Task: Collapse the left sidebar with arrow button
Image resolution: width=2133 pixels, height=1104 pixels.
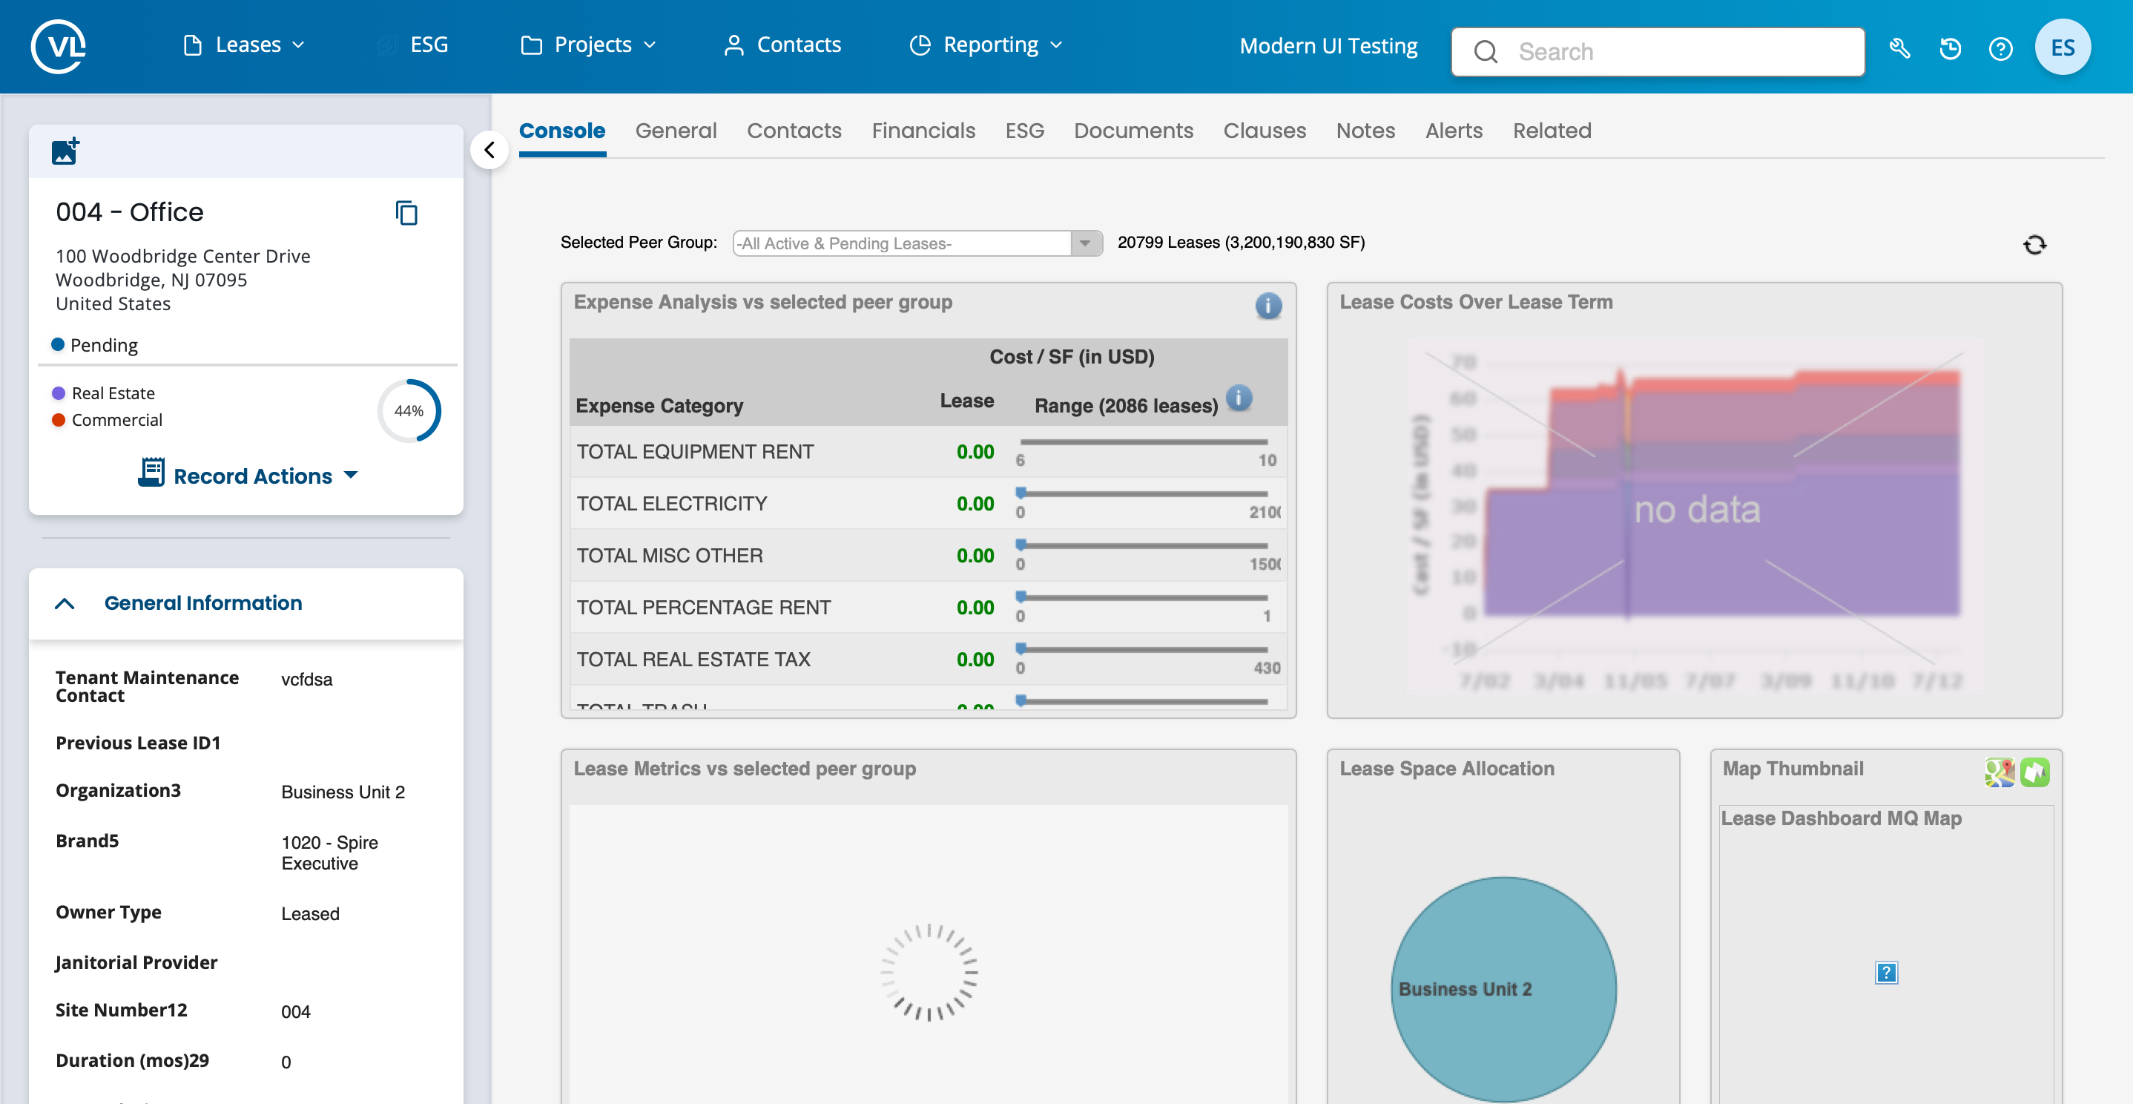Action: click(x=489, y=150)
